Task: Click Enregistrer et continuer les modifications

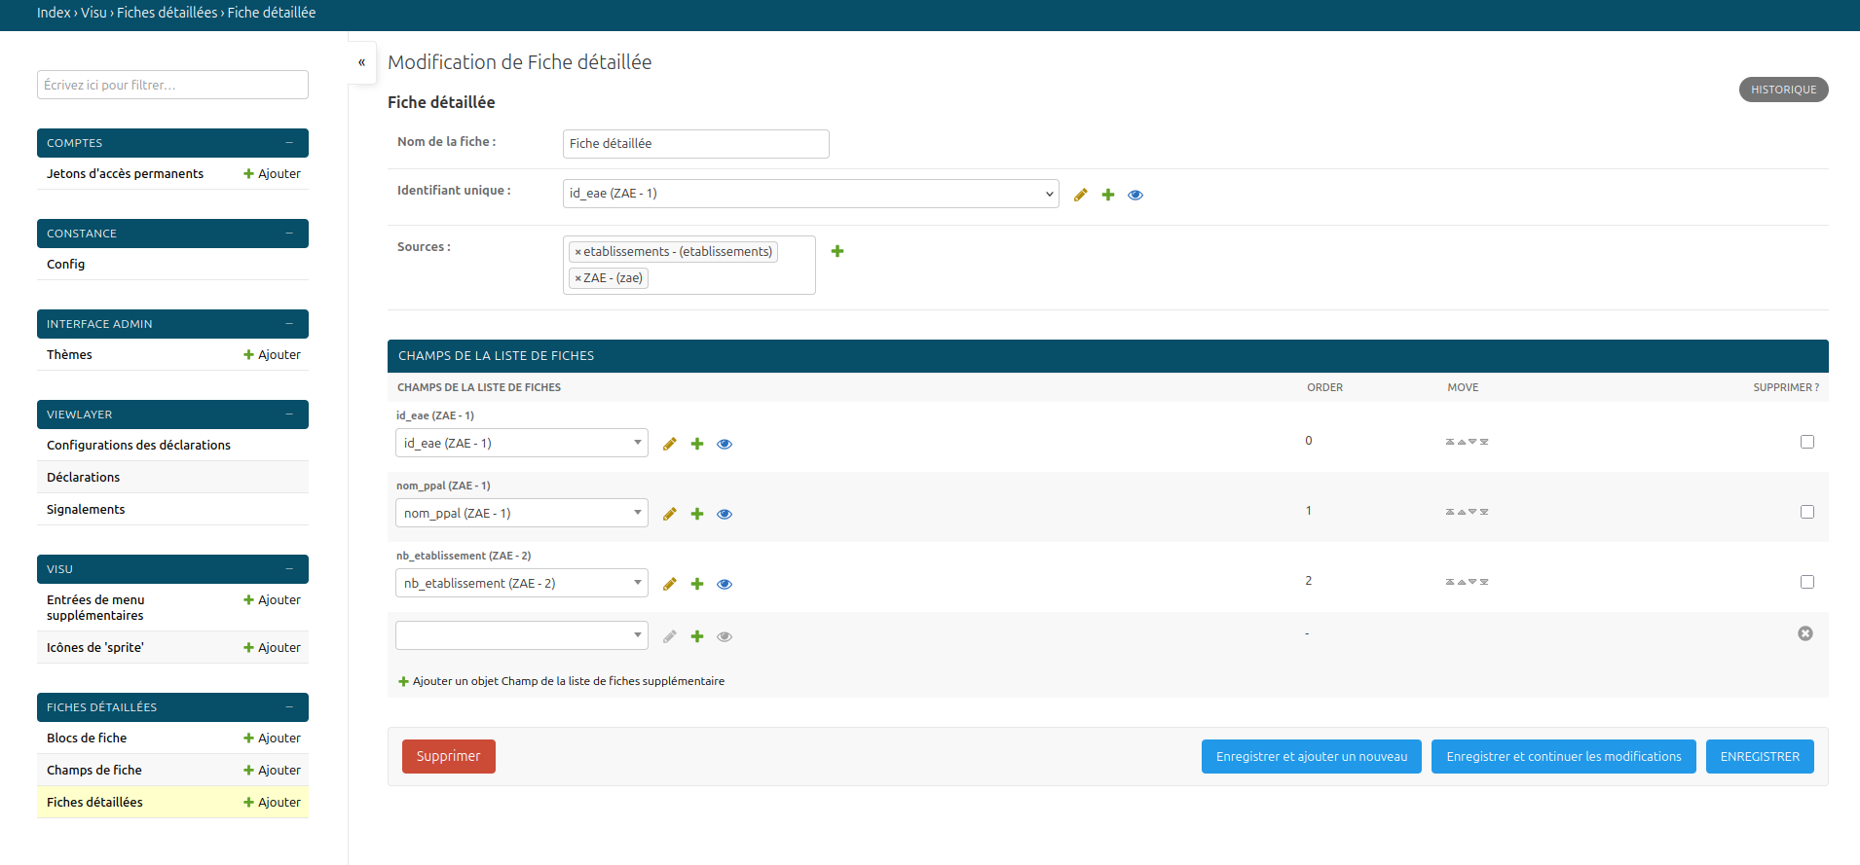Action: (x=1564, y=757)
